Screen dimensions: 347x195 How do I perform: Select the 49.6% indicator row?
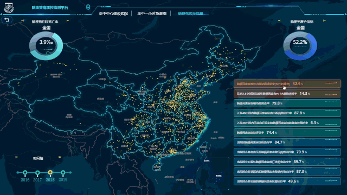(x=287, y=181)
